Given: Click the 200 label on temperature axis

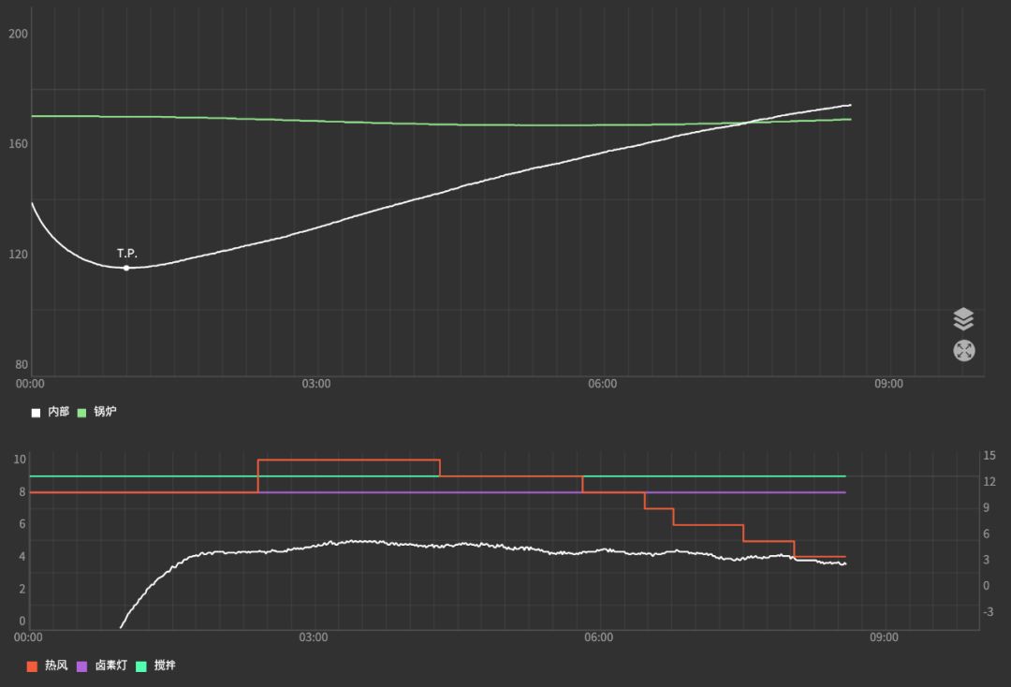Looking at the screenshot, I should [18, 34].
